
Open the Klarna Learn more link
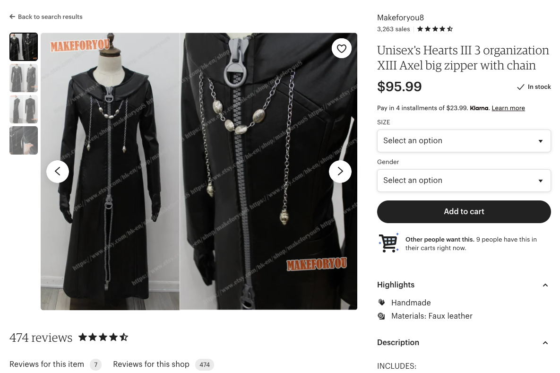coord(508,108)
